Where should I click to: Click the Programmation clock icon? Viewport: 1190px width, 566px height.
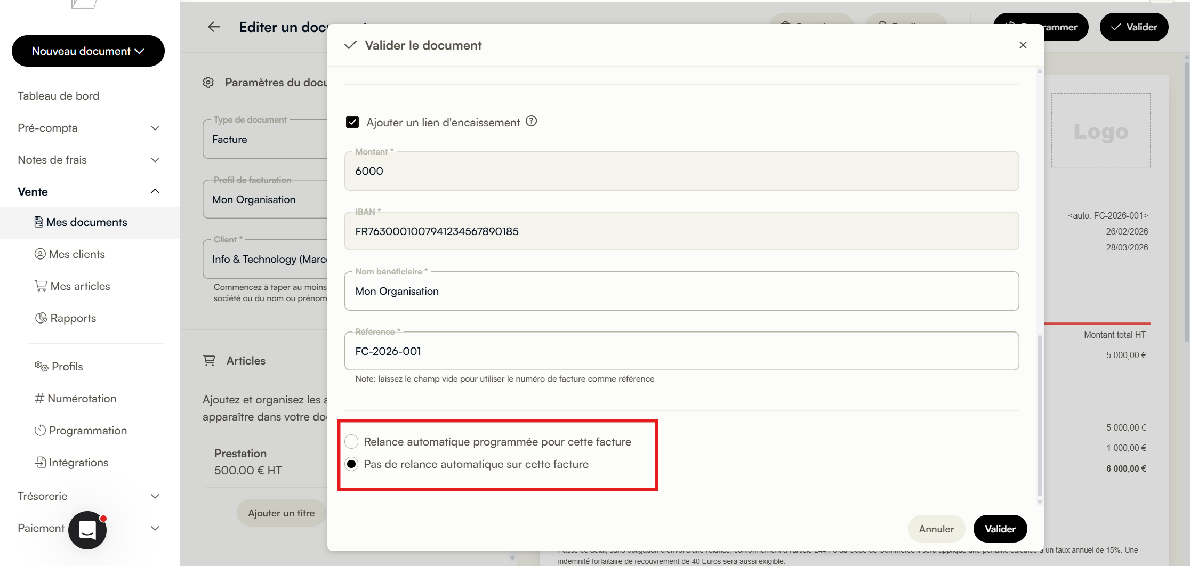tap(40, 430)
